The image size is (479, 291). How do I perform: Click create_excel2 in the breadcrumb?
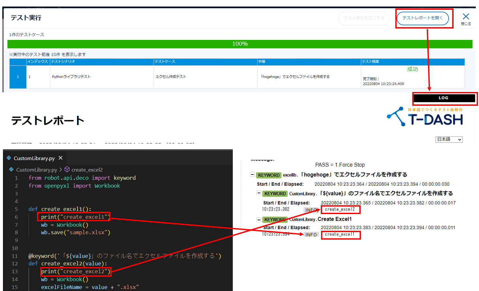click(x=87, y=170)
